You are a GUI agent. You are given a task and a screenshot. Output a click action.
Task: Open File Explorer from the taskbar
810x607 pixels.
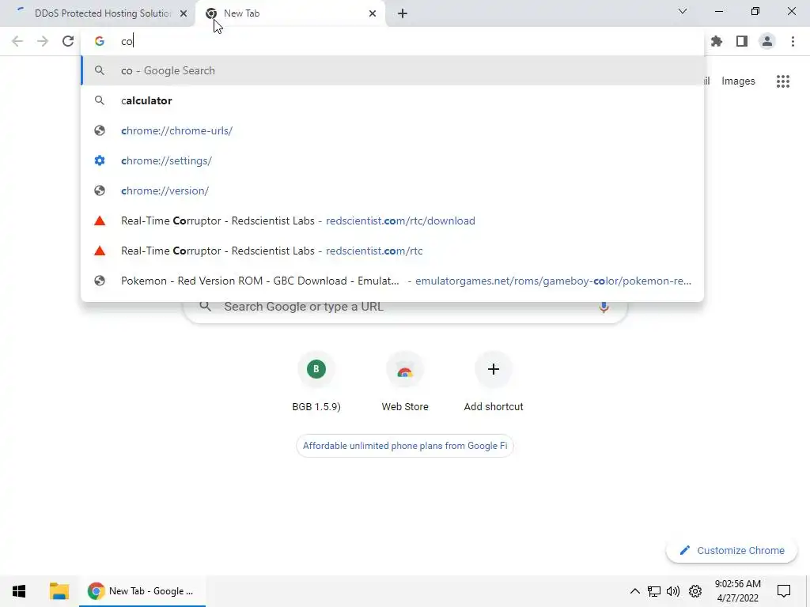click(59, 591)
